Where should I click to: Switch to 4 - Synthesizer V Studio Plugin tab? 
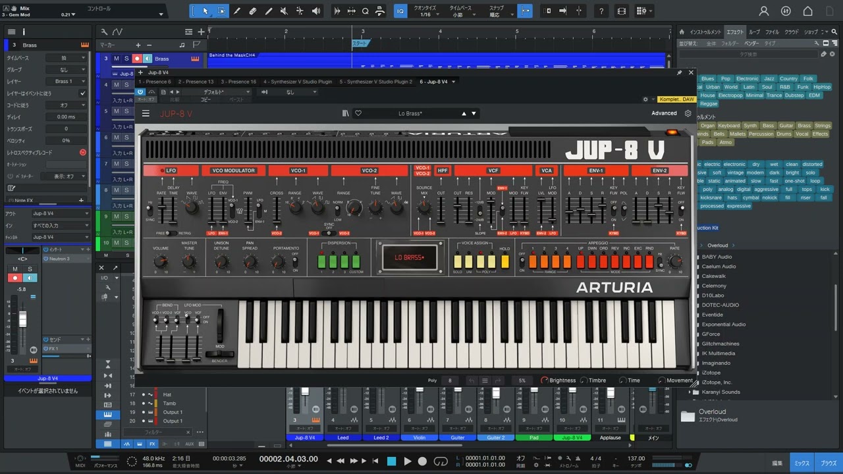coord(299,82)
